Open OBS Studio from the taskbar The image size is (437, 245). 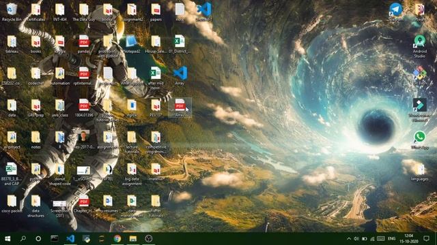149,239
